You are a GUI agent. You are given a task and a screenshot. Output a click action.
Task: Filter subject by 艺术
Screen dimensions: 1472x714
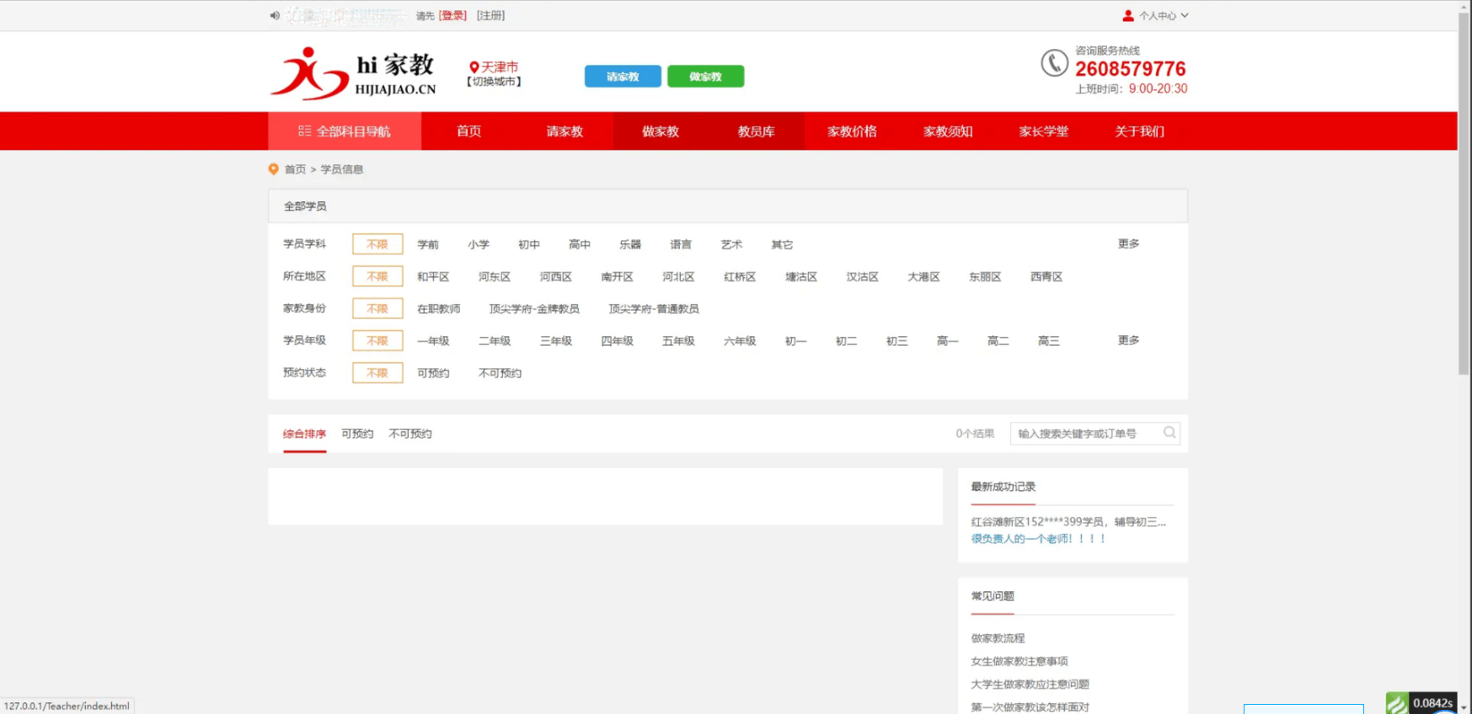731,244
